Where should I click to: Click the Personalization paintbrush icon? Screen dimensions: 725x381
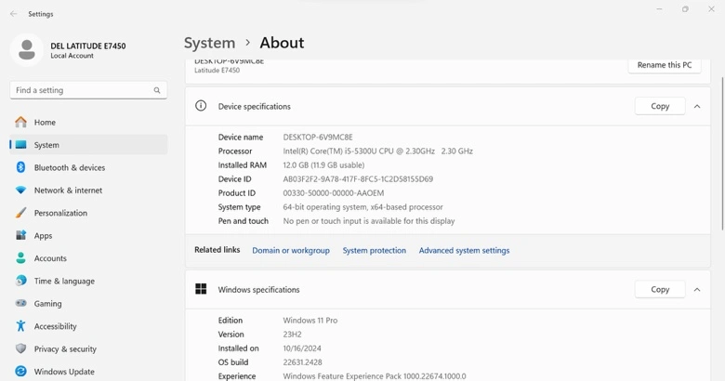click(x=20, y=213)
